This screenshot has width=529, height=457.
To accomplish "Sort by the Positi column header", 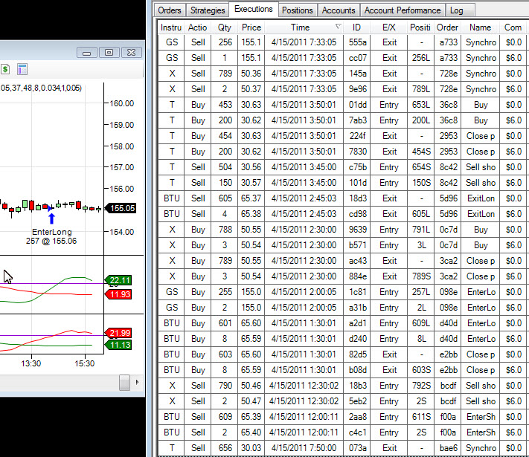I will (x=420, y=27).
